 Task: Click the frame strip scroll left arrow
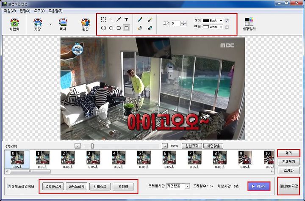(7, 171)
